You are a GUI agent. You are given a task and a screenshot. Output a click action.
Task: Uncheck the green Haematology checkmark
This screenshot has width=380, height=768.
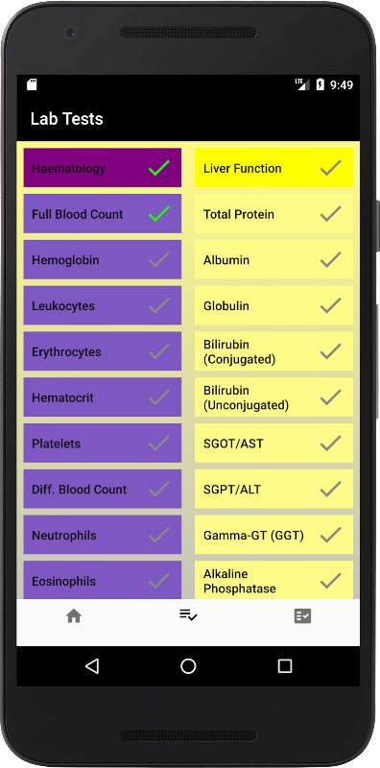(159, 168)
